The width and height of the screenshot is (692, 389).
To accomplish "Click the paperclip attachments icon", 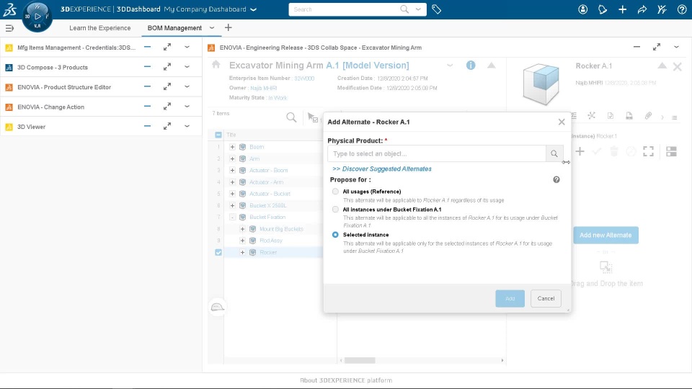I will point(648,116).
